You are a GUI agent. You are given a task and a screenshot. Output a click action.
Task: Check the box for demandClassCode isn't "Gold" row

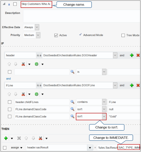click(x=10, y=116)
